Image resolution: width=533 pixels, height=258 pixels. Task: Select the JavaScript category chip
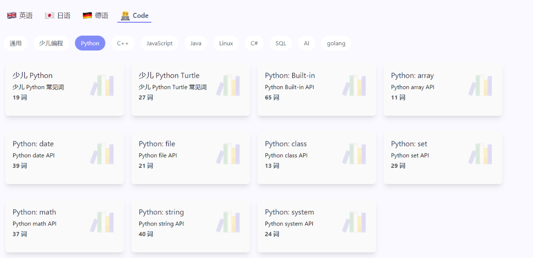tap(159, 44)
